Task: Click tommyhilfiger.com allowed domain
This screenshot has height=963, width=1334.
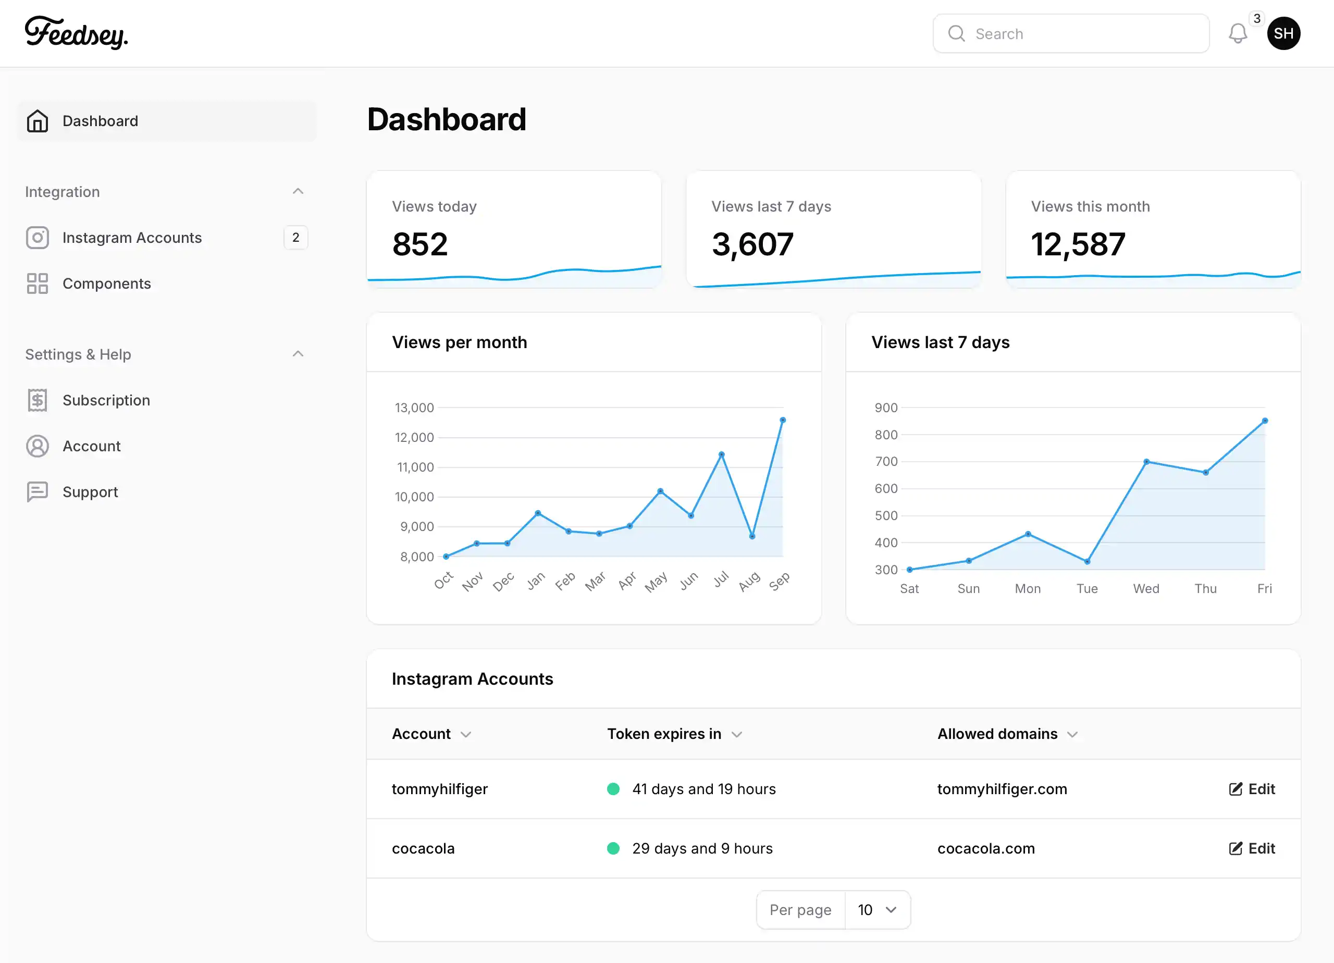Action: 1002,789
